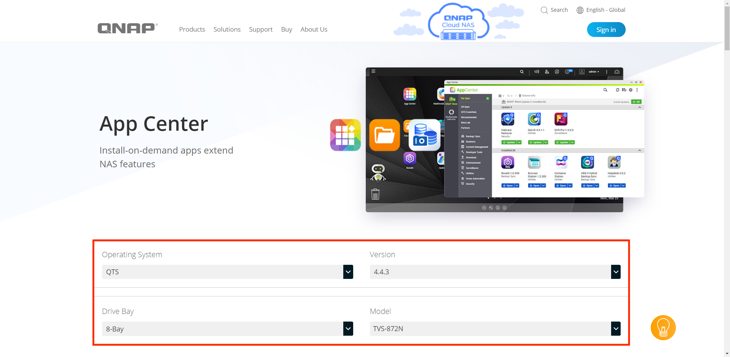
Task: Click the page vertical scrollbar thumb
Action: (x=727, y=29)
